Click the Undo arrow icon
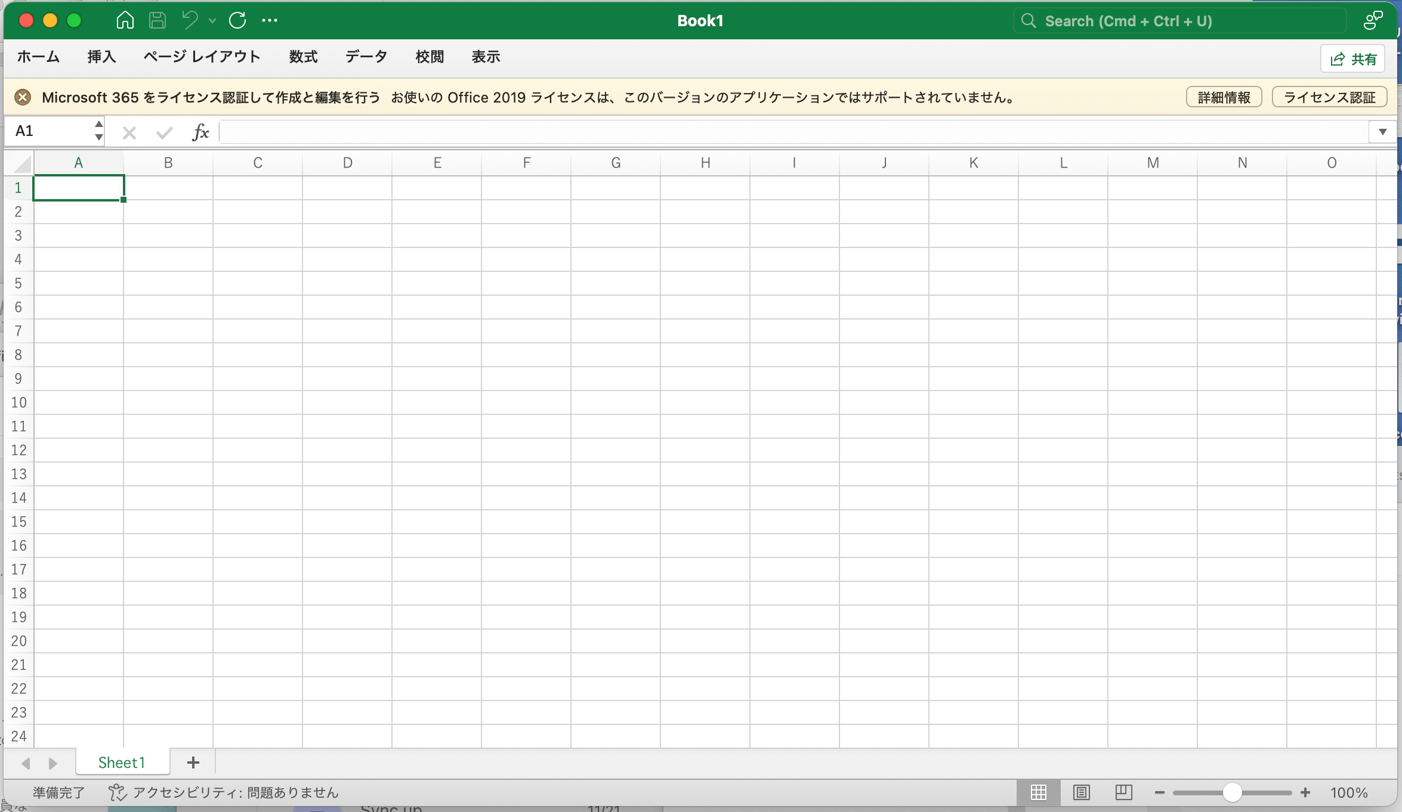1402x812 pixels. coord(190,21)
